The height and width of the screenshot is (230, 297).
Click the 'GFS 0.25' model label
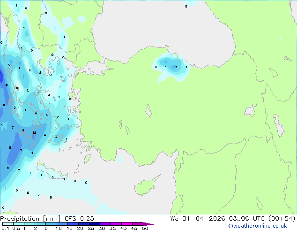[x=79, y=219]
